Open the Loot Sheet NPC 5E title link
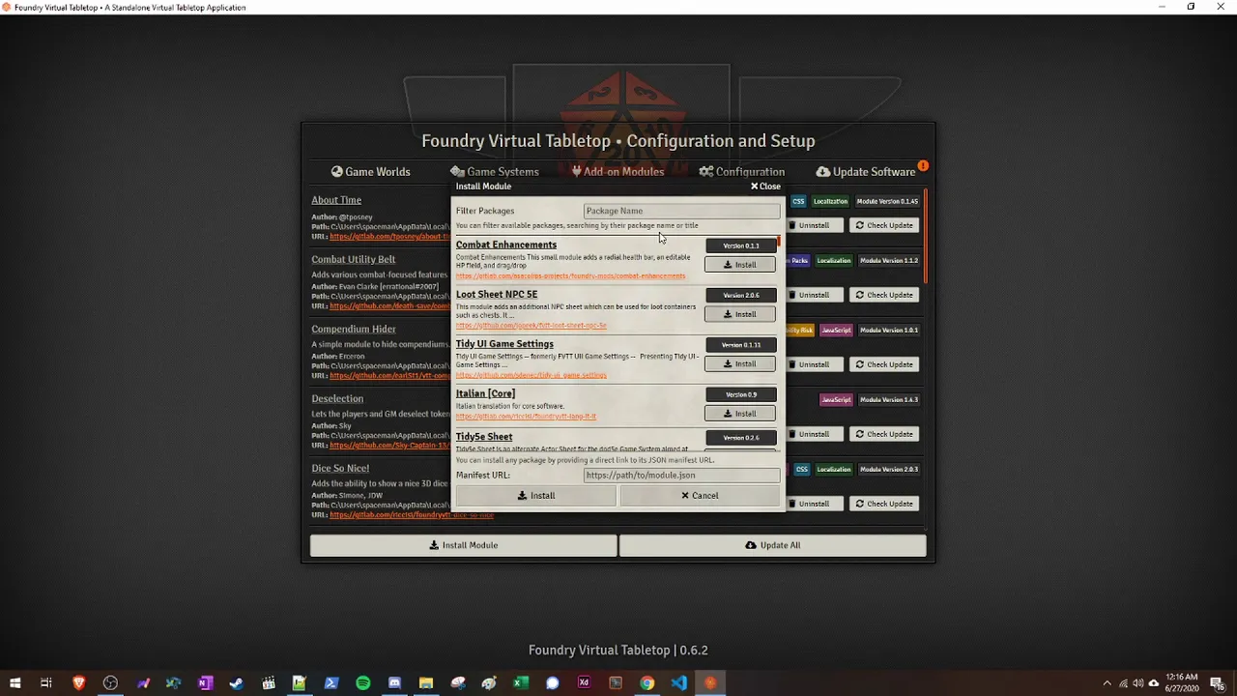The image size is (1237, 696). point(497,294)
